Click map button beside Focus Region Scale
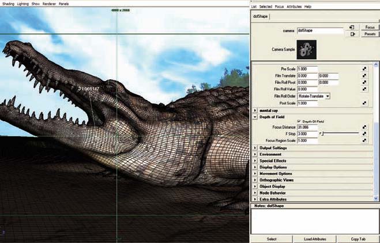The image size is (380, 243). coord(364,141)
